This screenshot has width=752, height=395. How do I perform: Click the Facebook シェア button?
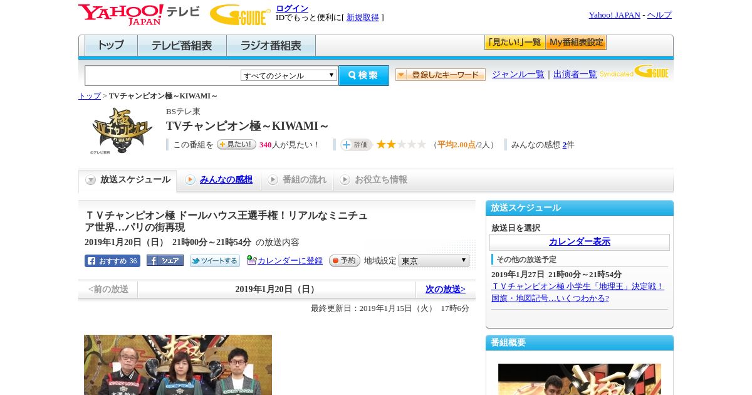(165, 260)
